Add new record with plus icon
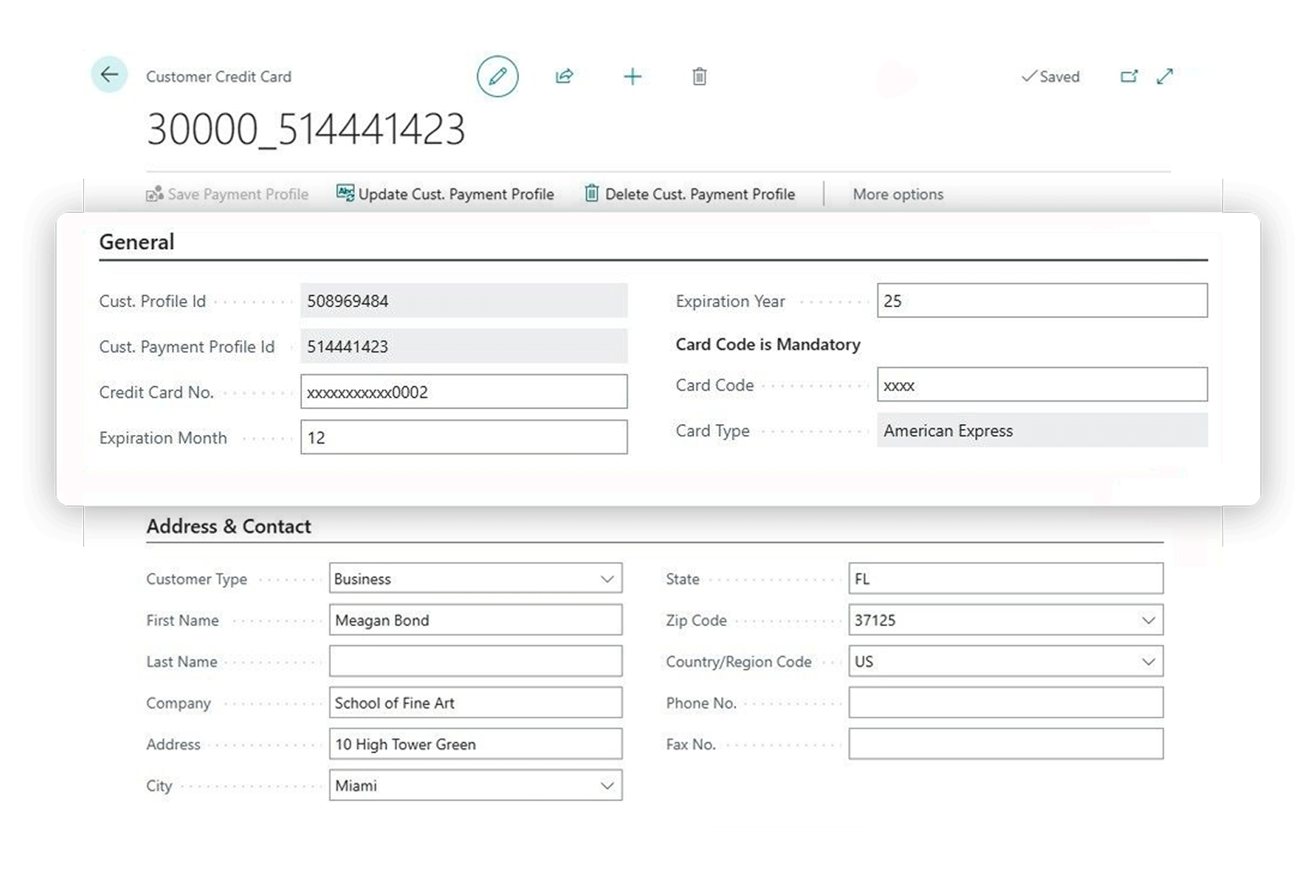Viewport: 1299px width, 880px height. (x=633, y=77)
